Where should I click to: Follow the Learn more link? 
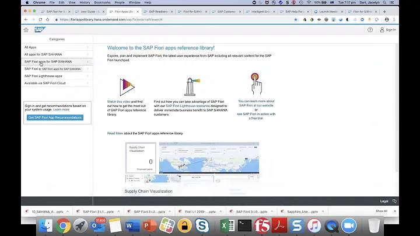click(61, 109)
